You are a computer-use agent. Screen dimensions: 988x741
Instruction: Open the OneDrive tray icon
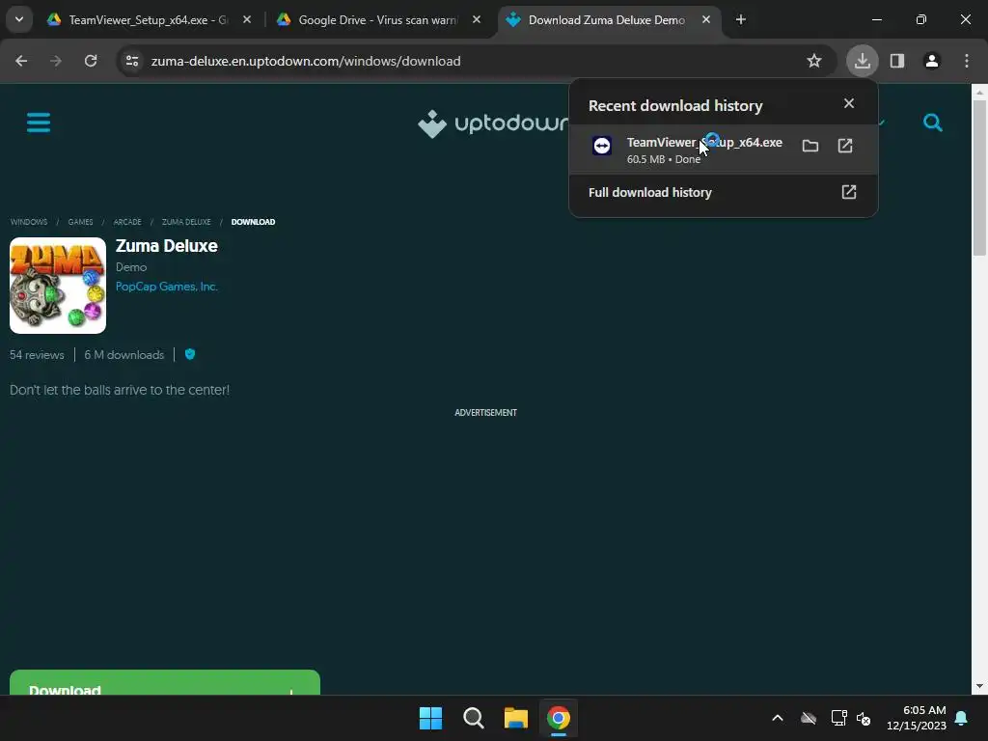pyautogui.click(x=809, y=718)
